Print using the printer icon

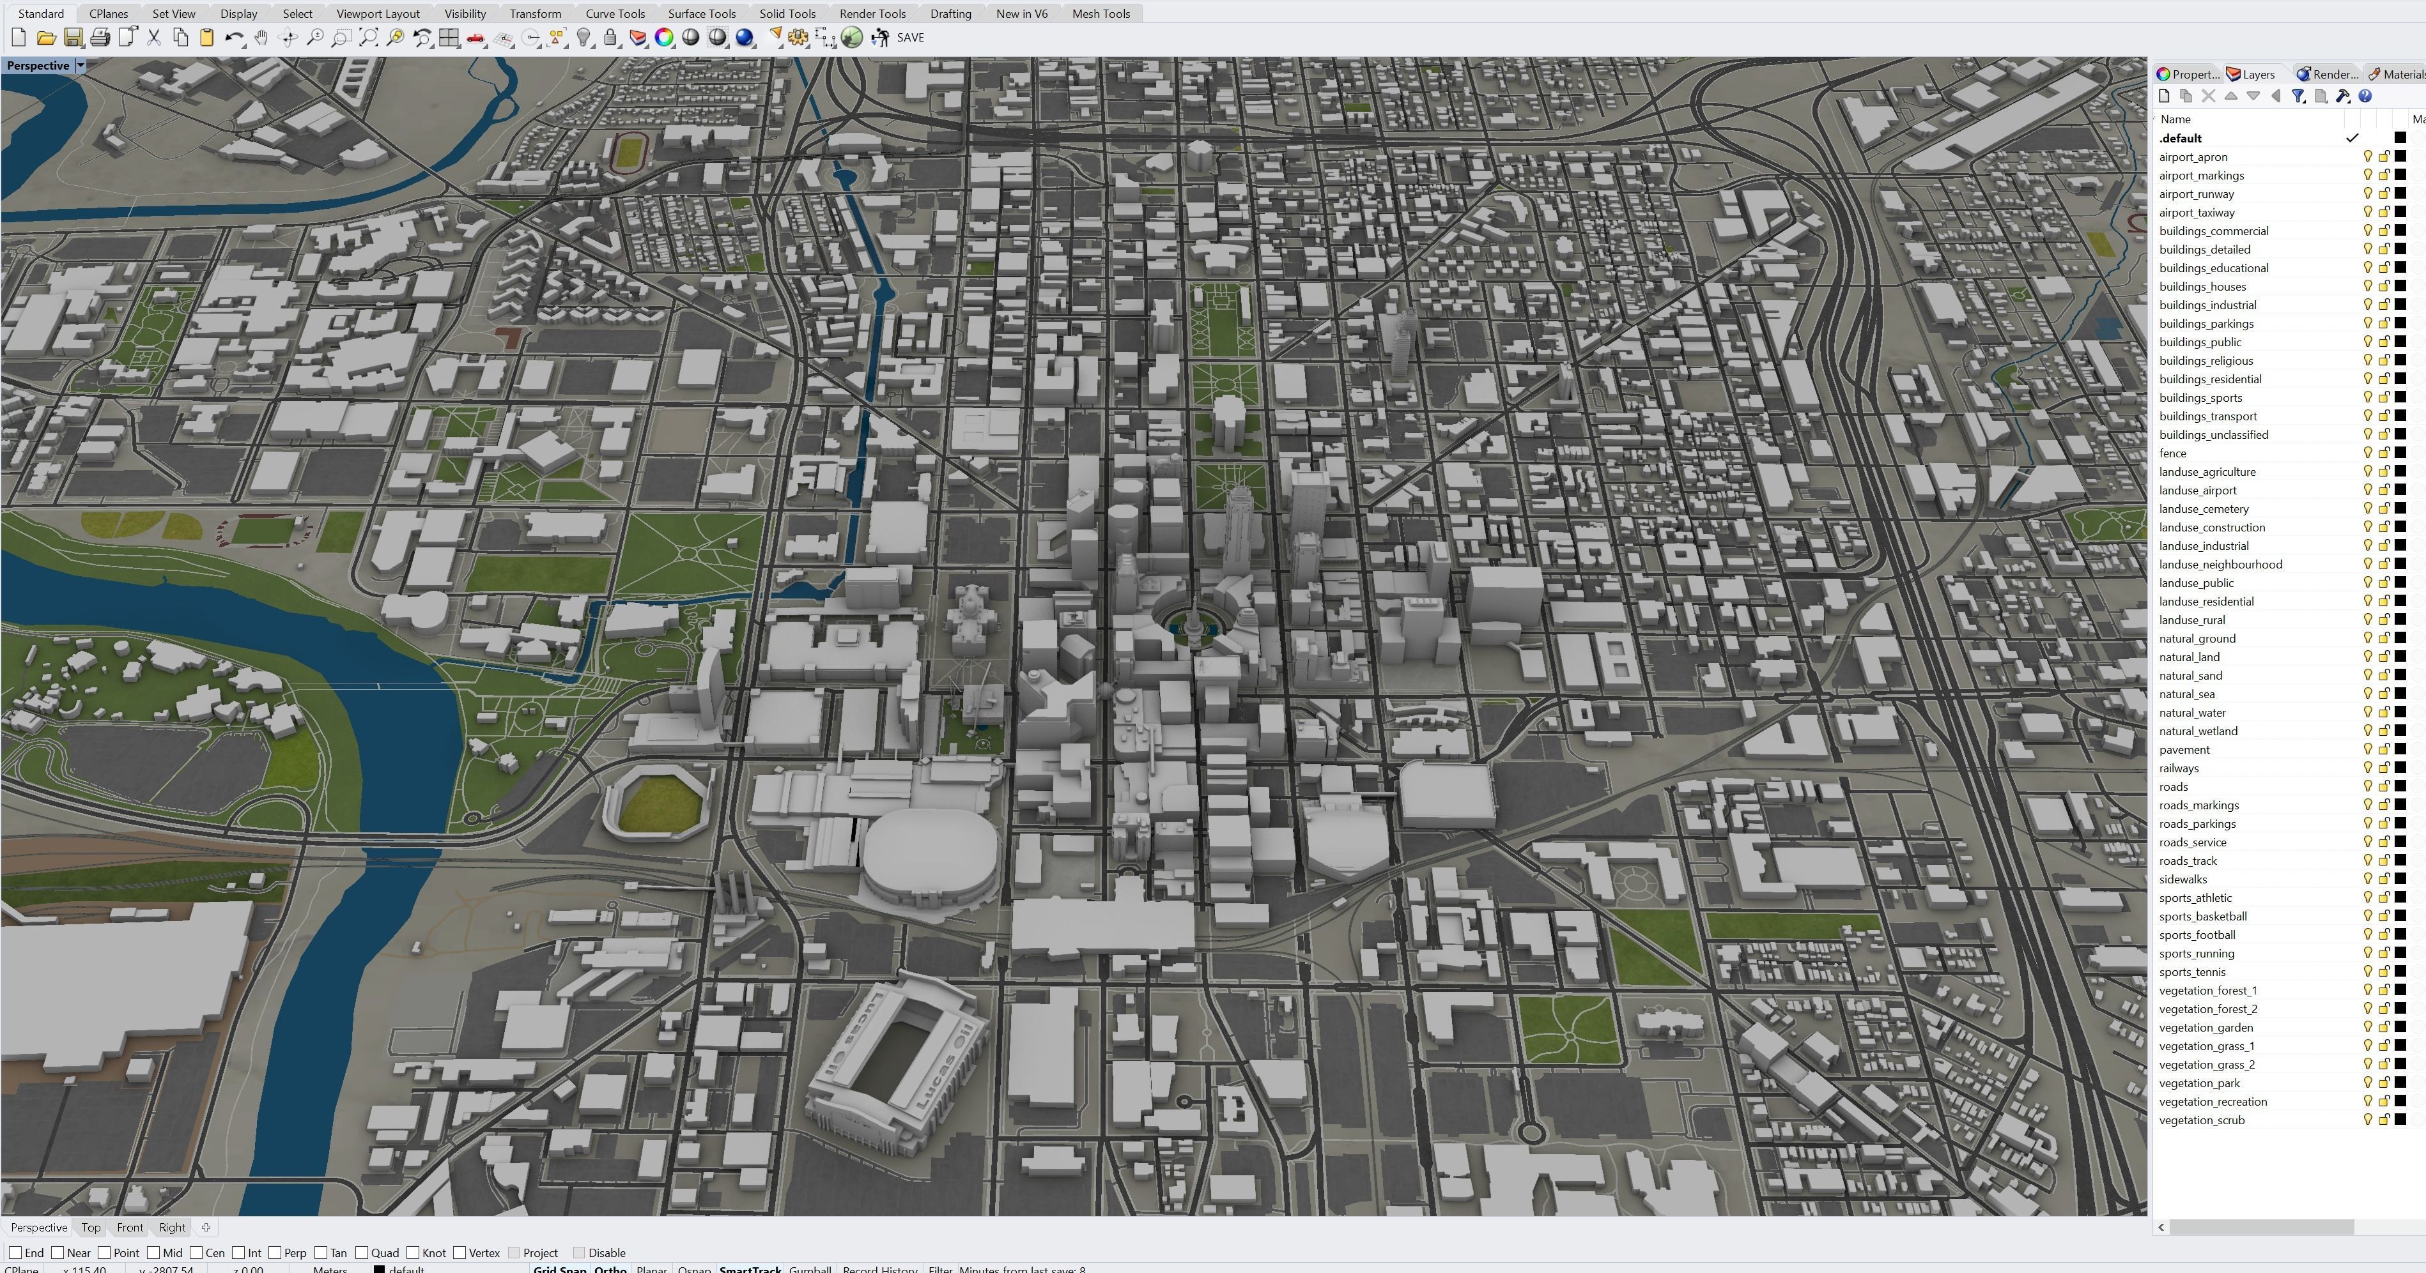tap(100, 38)
